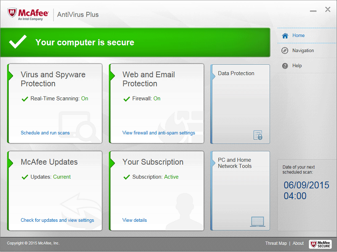Open the Threat Map
This screenshot has height=252, width=337.
(x=276, y=243)
